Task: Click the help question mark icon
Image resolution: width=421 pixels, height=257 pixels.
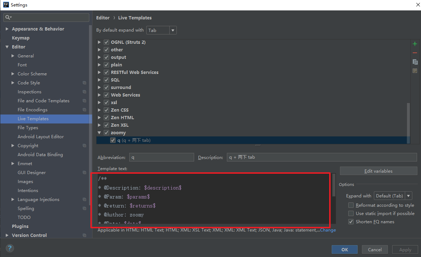Action: tap(10, 248)
